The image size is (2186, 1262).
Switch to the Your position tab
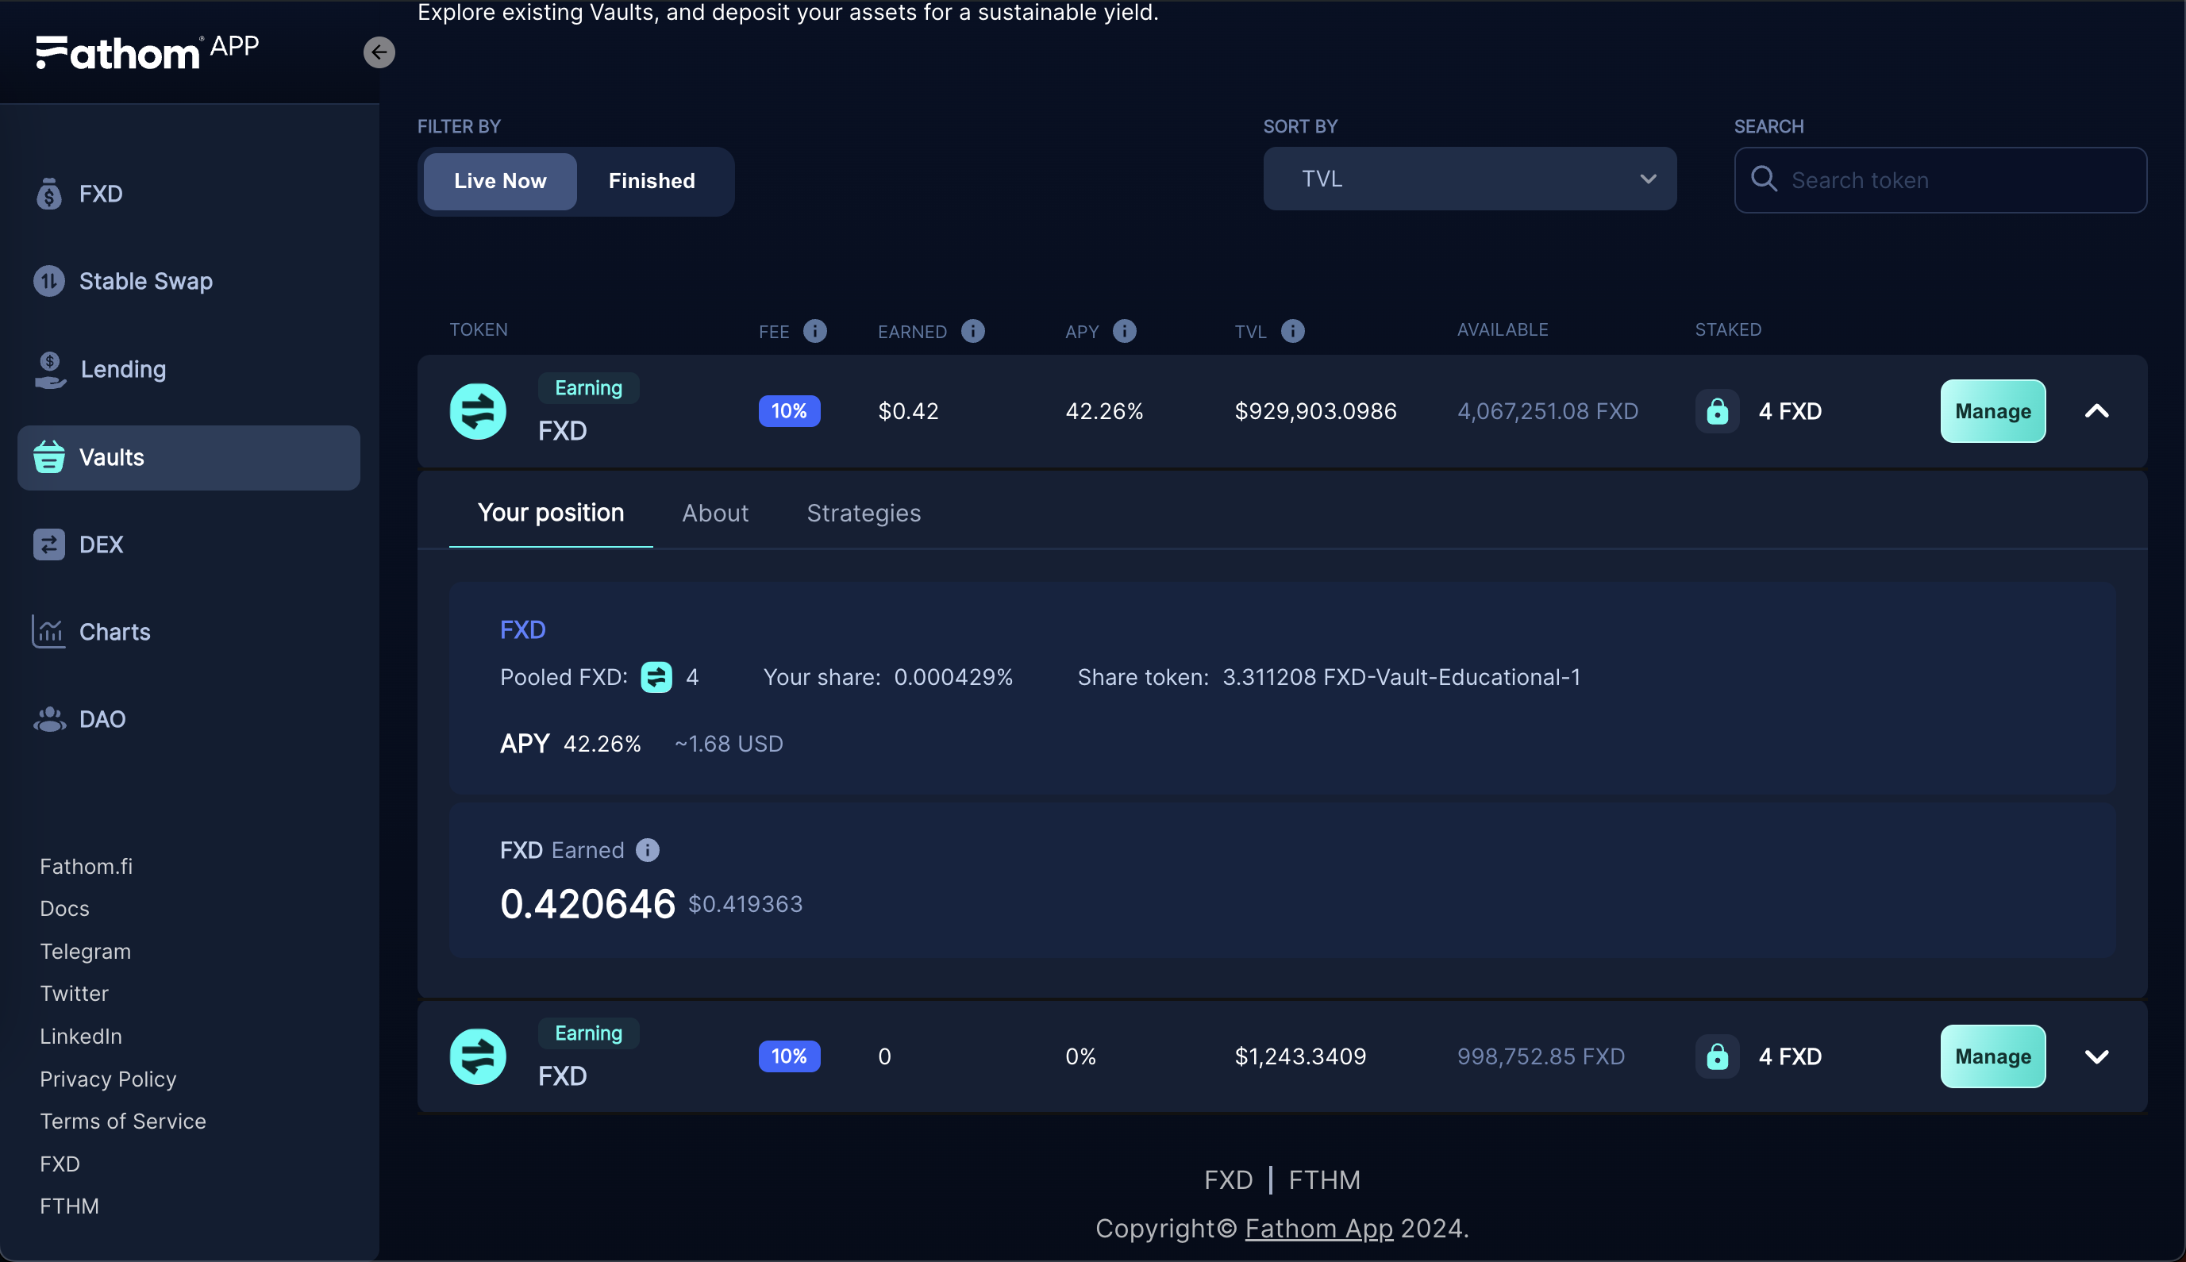click(x=550, y=513)
